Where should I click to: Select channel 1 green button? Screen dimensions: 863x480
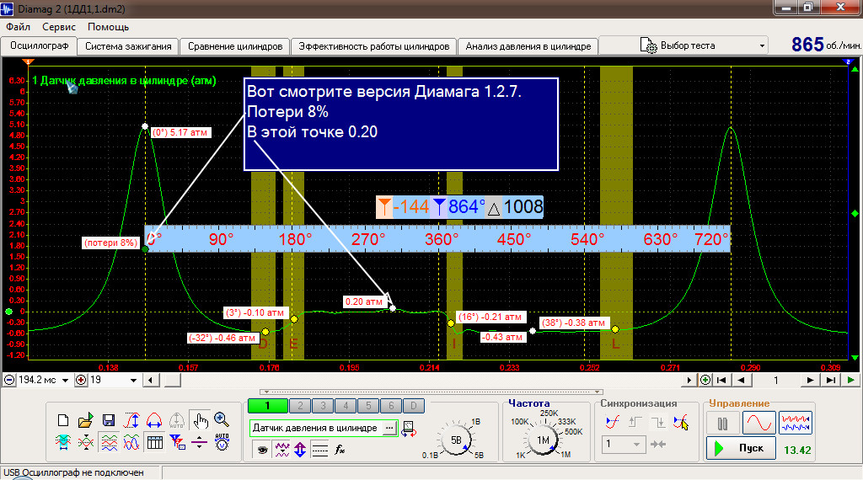pos(267,406)
